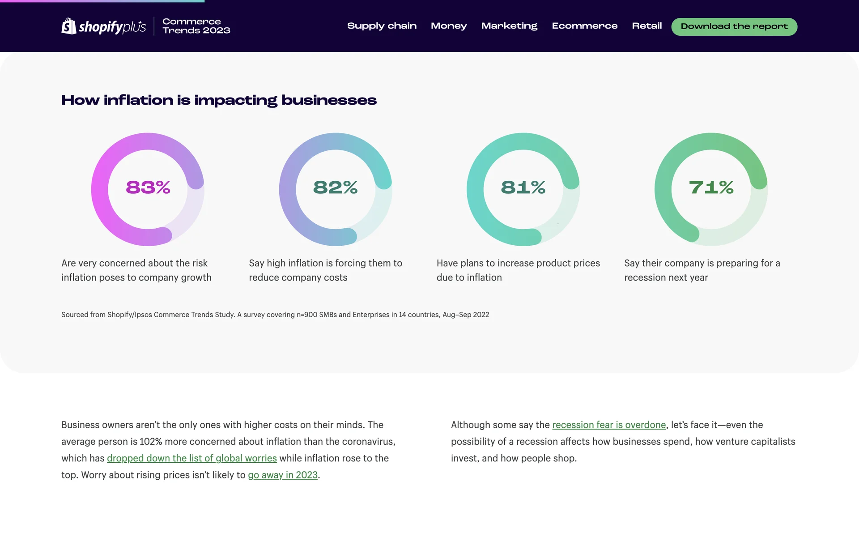Click the reading progress bar at top

click(x=102, y=1)
